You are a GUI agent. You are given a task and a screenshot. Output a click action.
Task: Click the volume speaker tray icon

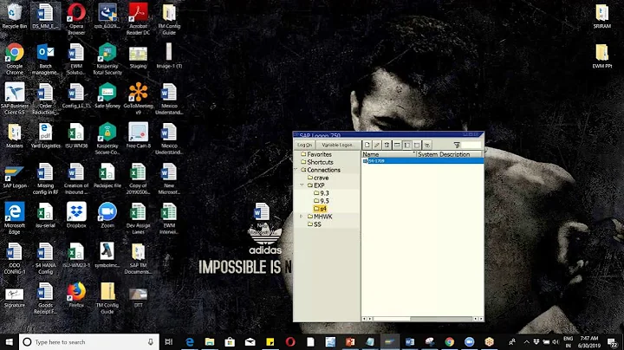[556, 342]
